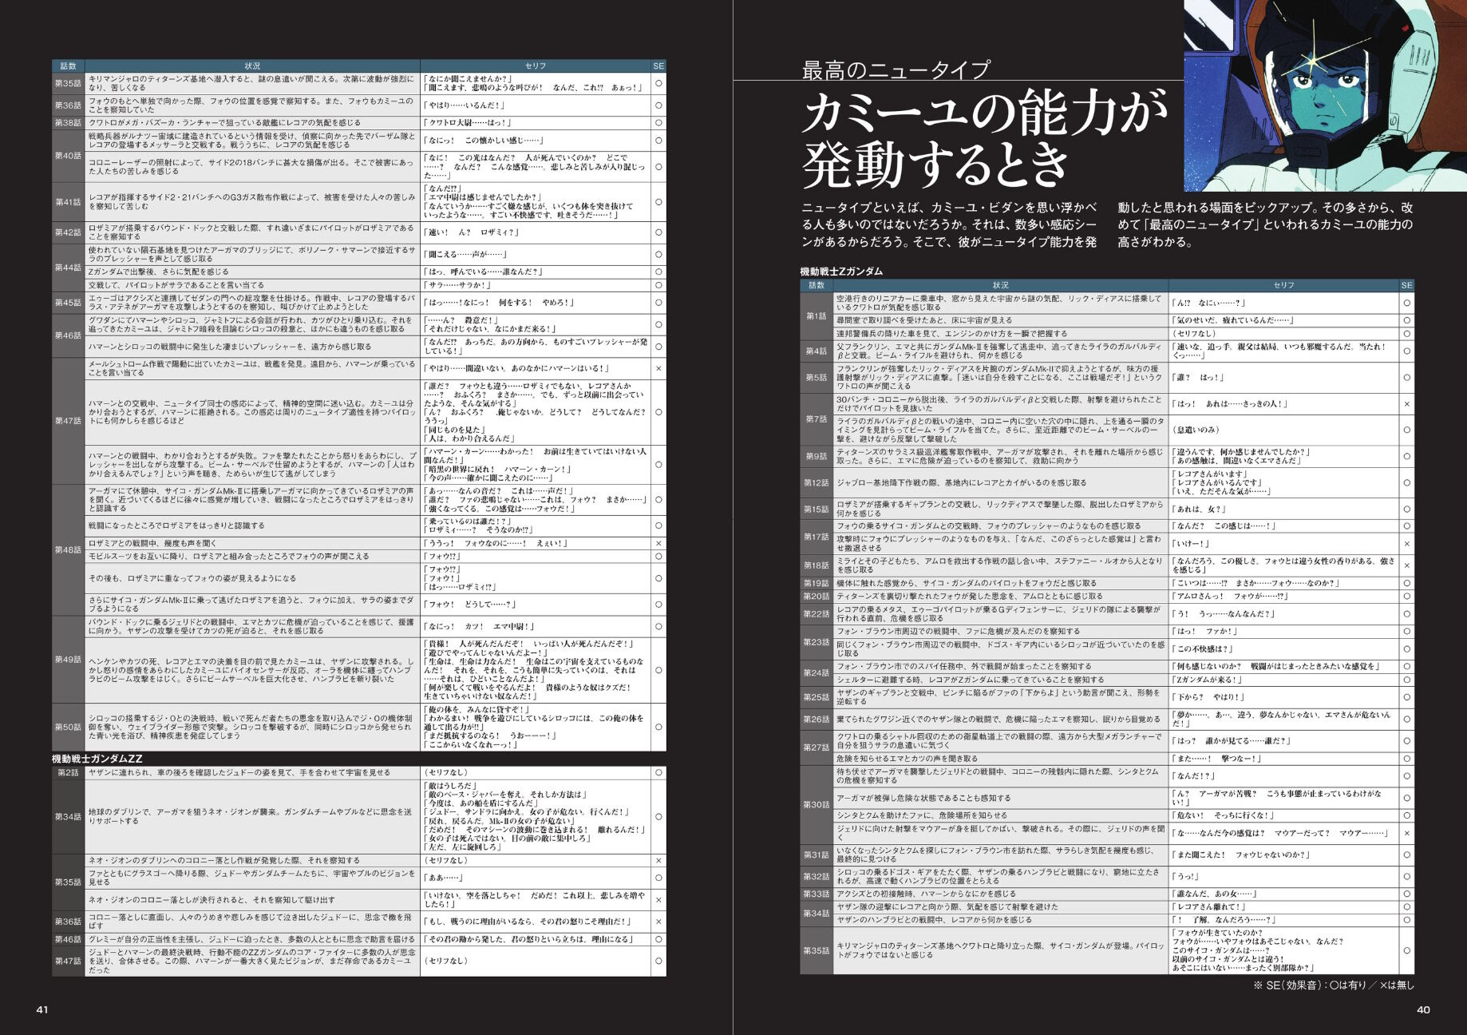Screen dimensions: 1467x1035
Task: Click the line '「この不快感は？」'
Action: (1204, 648)
